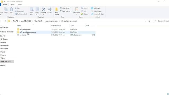This screenshot has width=169, height=95.
Task: Open 3D Objects in navigation pane
Action: (x=4, y=39)
